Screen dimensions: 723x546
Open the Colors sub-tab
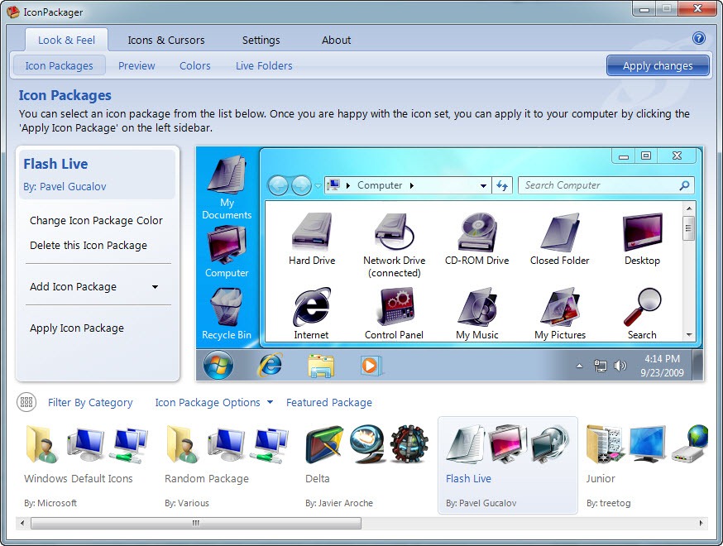195,65
